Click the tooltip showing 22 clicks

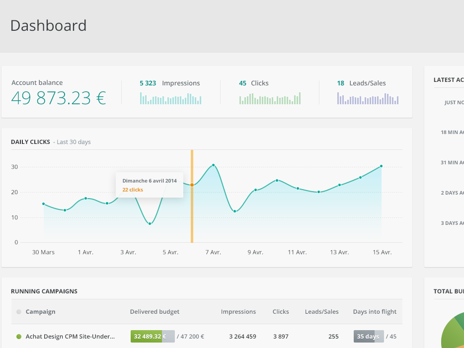point(150,185)
